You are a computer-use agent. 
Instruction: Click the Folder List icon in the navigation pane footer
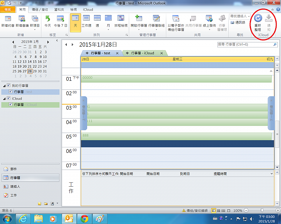pyautogui.click(x=46, y=204)
